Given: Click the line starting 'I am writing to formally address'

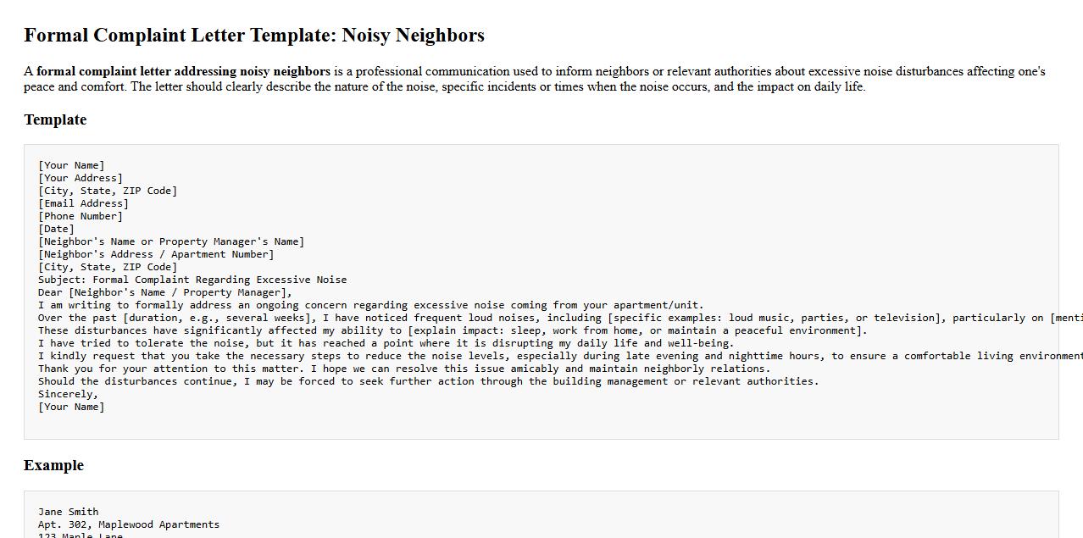Looking at the screenshot, I should [370, 305].
